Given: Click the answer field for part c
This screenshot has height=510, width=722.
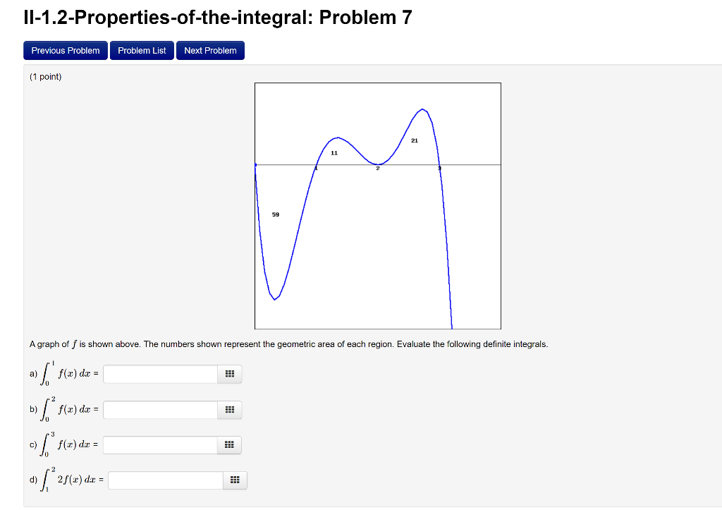Looking at the screenshot, I should (x=159, y=445).
